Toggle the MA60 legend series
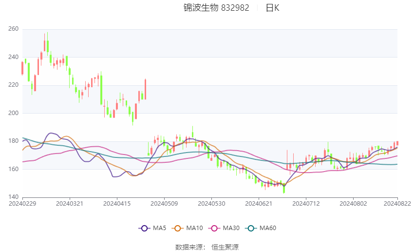This screenshot has height=252, width=414. (x=261, y=228)
